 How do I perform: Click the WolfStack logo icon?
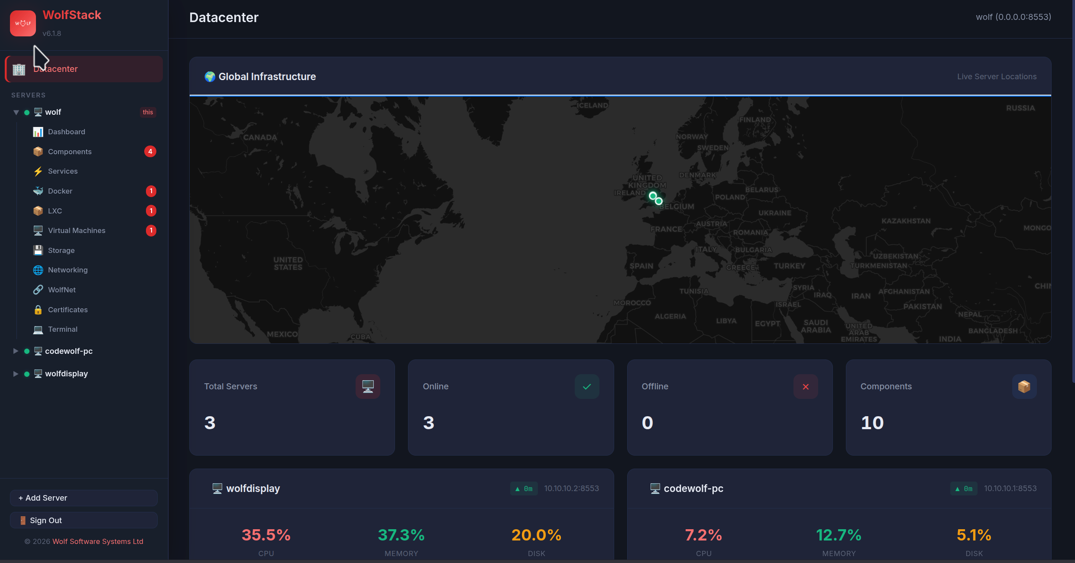[x=23, y=23]
